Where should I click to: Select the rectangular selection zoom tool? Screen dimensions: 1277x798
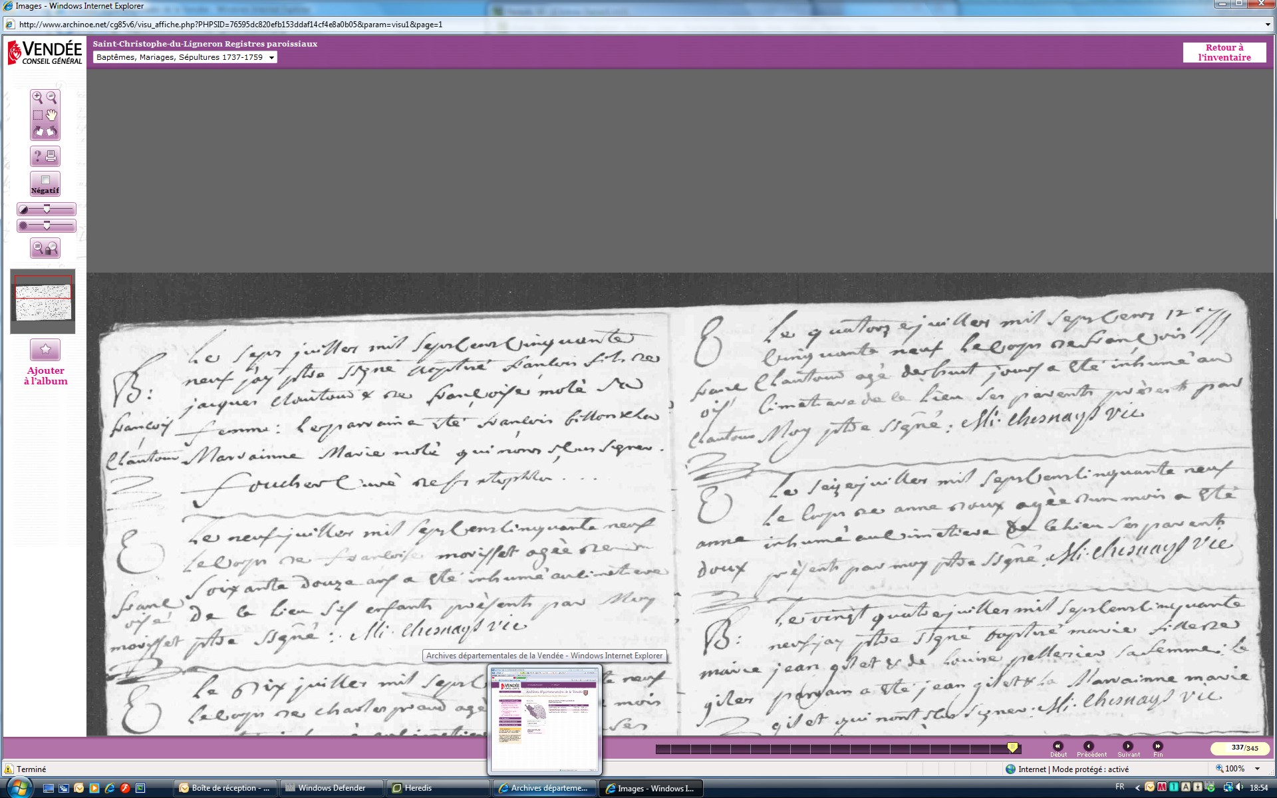click(37, 115)
